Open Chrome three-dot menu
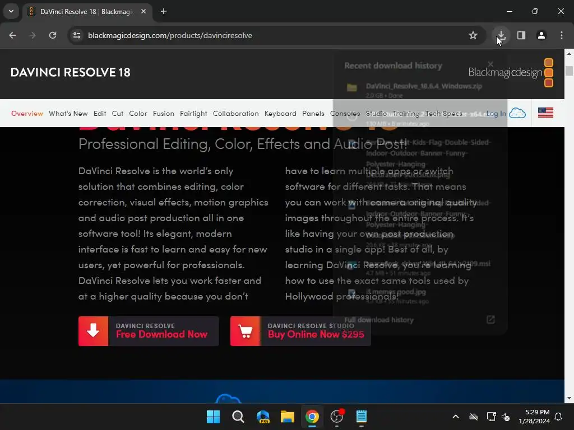The image size is (574, 430). (x=562, y=35)
